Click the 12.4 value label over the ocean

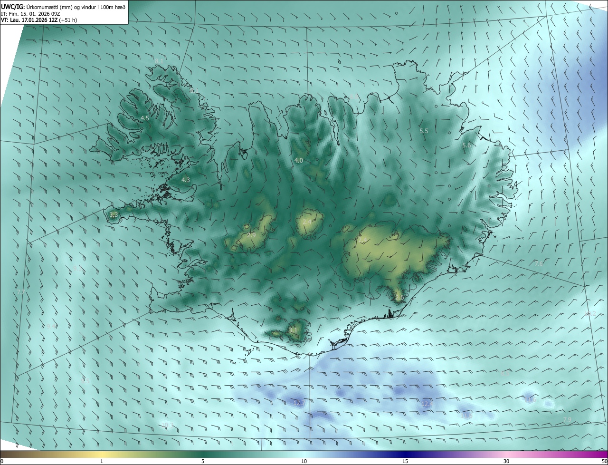427,404
